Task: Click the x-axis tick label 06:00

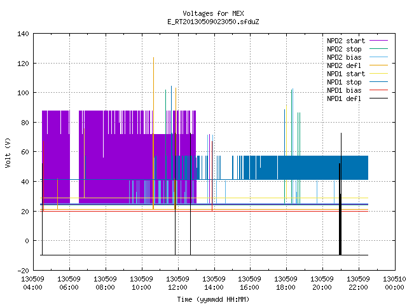Action: (x=69, y=288)
